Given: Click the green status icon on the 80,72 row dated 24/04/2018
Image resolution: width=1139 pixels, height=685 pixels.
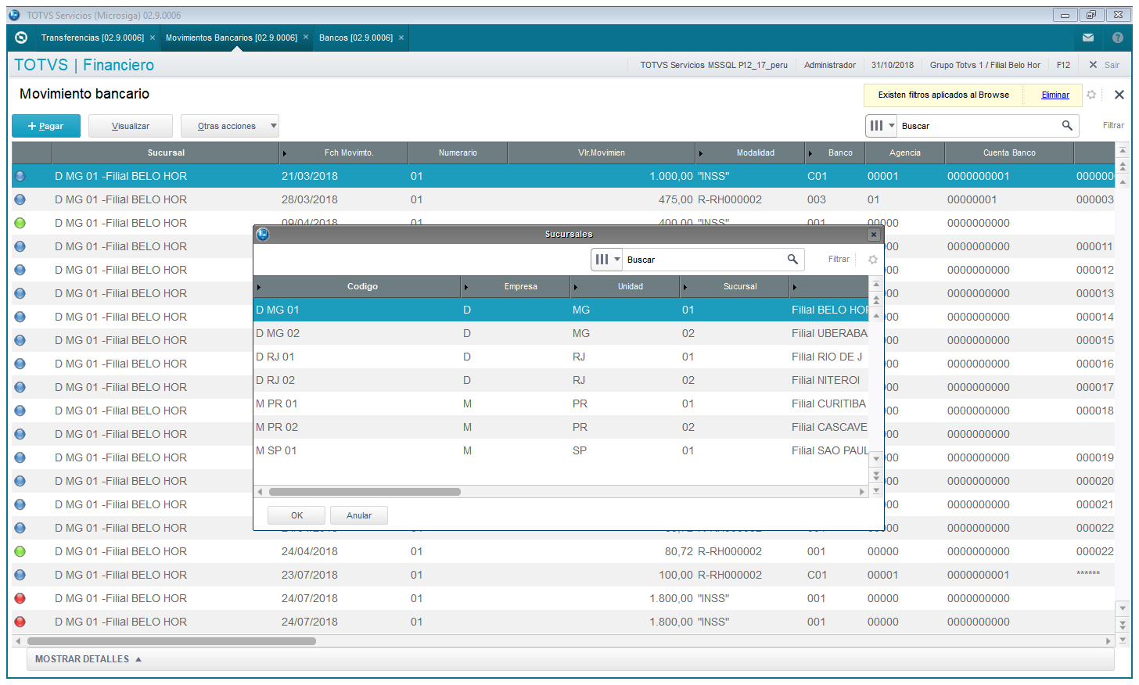Looking at the screenshot, I should pyautogui.click(x=20, y=551).
